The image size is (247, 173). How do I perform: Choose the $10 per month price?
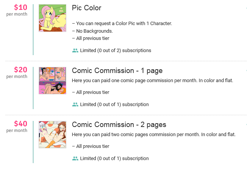[20, 8]
